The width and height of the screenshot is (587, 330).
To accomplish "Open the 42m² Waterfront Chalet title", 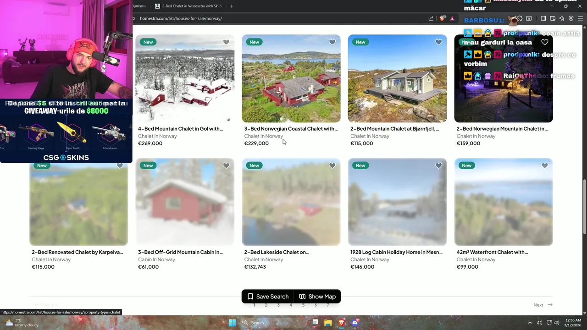I will tap(492, 252).
